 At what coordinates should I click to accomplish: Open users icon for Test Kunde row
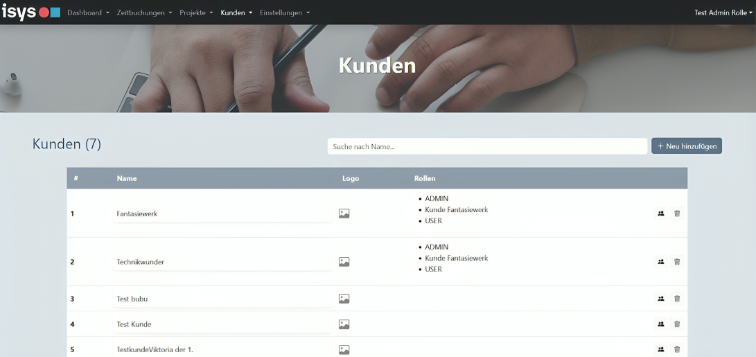[661, 324]
